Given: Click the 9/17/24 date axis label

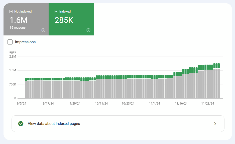Looking at the screenshot, I should (48, 103).
